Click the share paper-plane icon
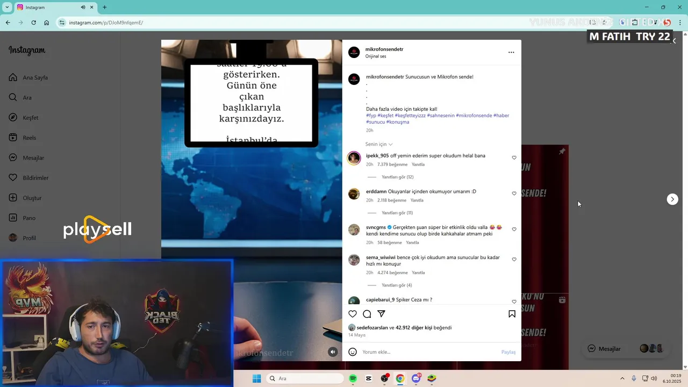This screenshot has height=387, width=688. tap(381, 314)
